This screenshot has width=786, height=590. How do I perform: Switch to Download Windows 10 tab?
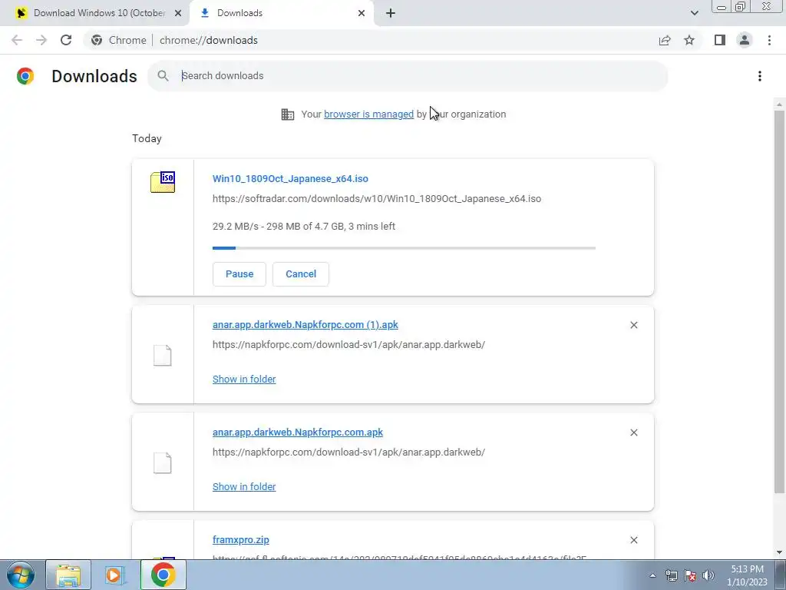coord(98,13)
